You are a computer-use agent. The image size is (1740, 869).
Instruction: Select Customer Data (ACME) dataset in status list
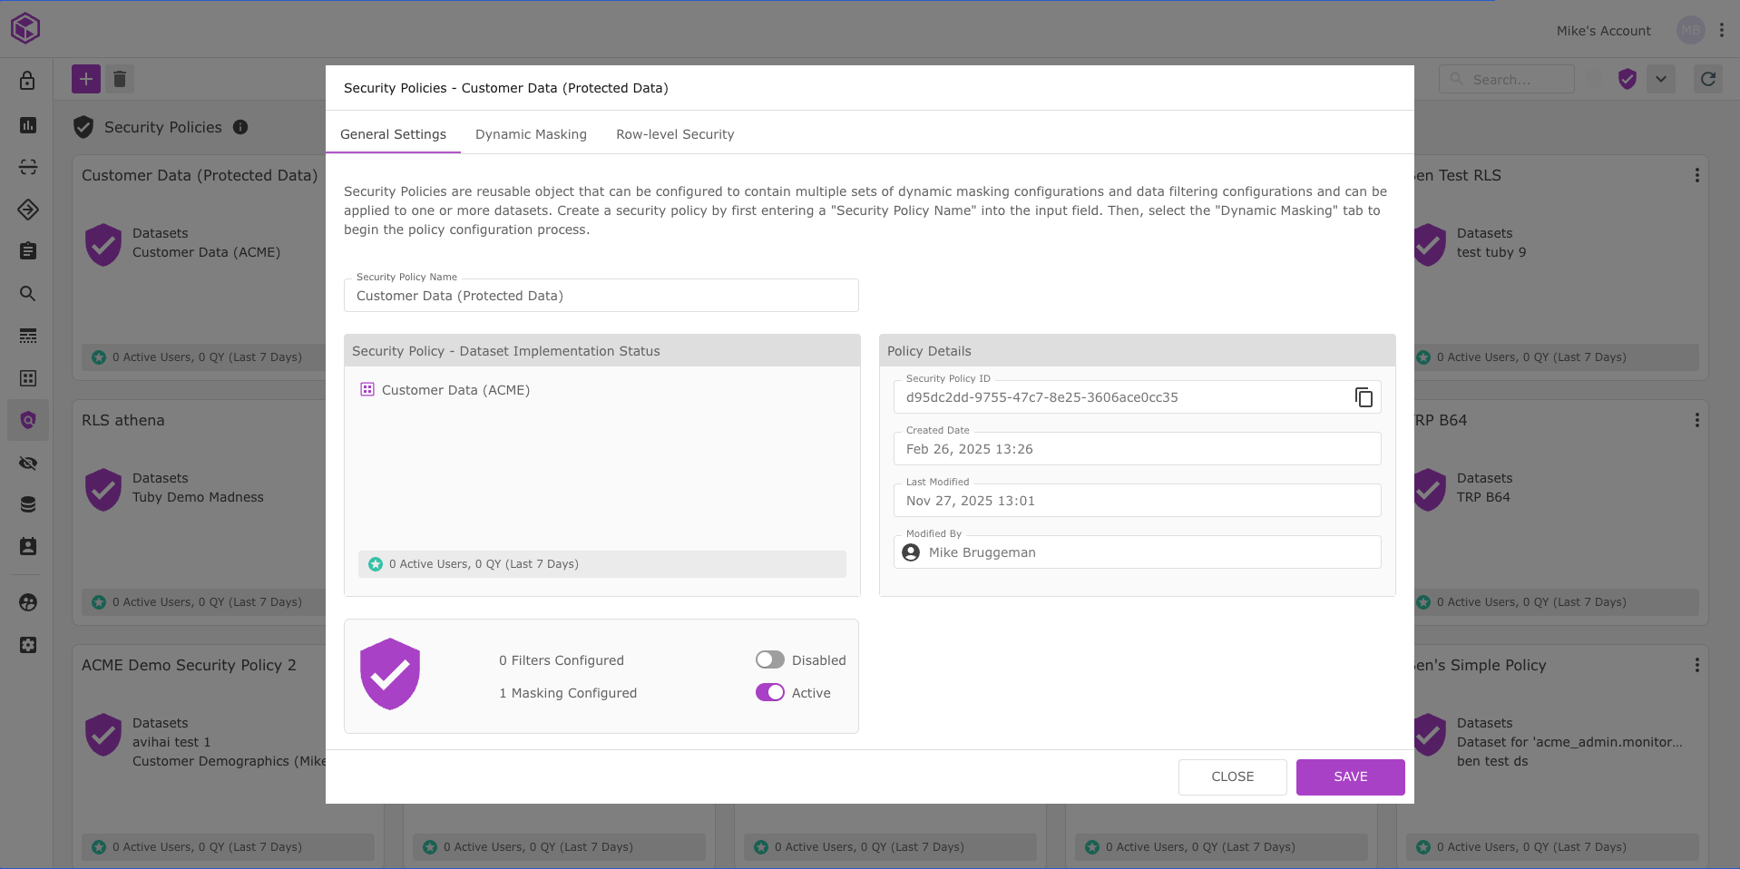(445, 390)
